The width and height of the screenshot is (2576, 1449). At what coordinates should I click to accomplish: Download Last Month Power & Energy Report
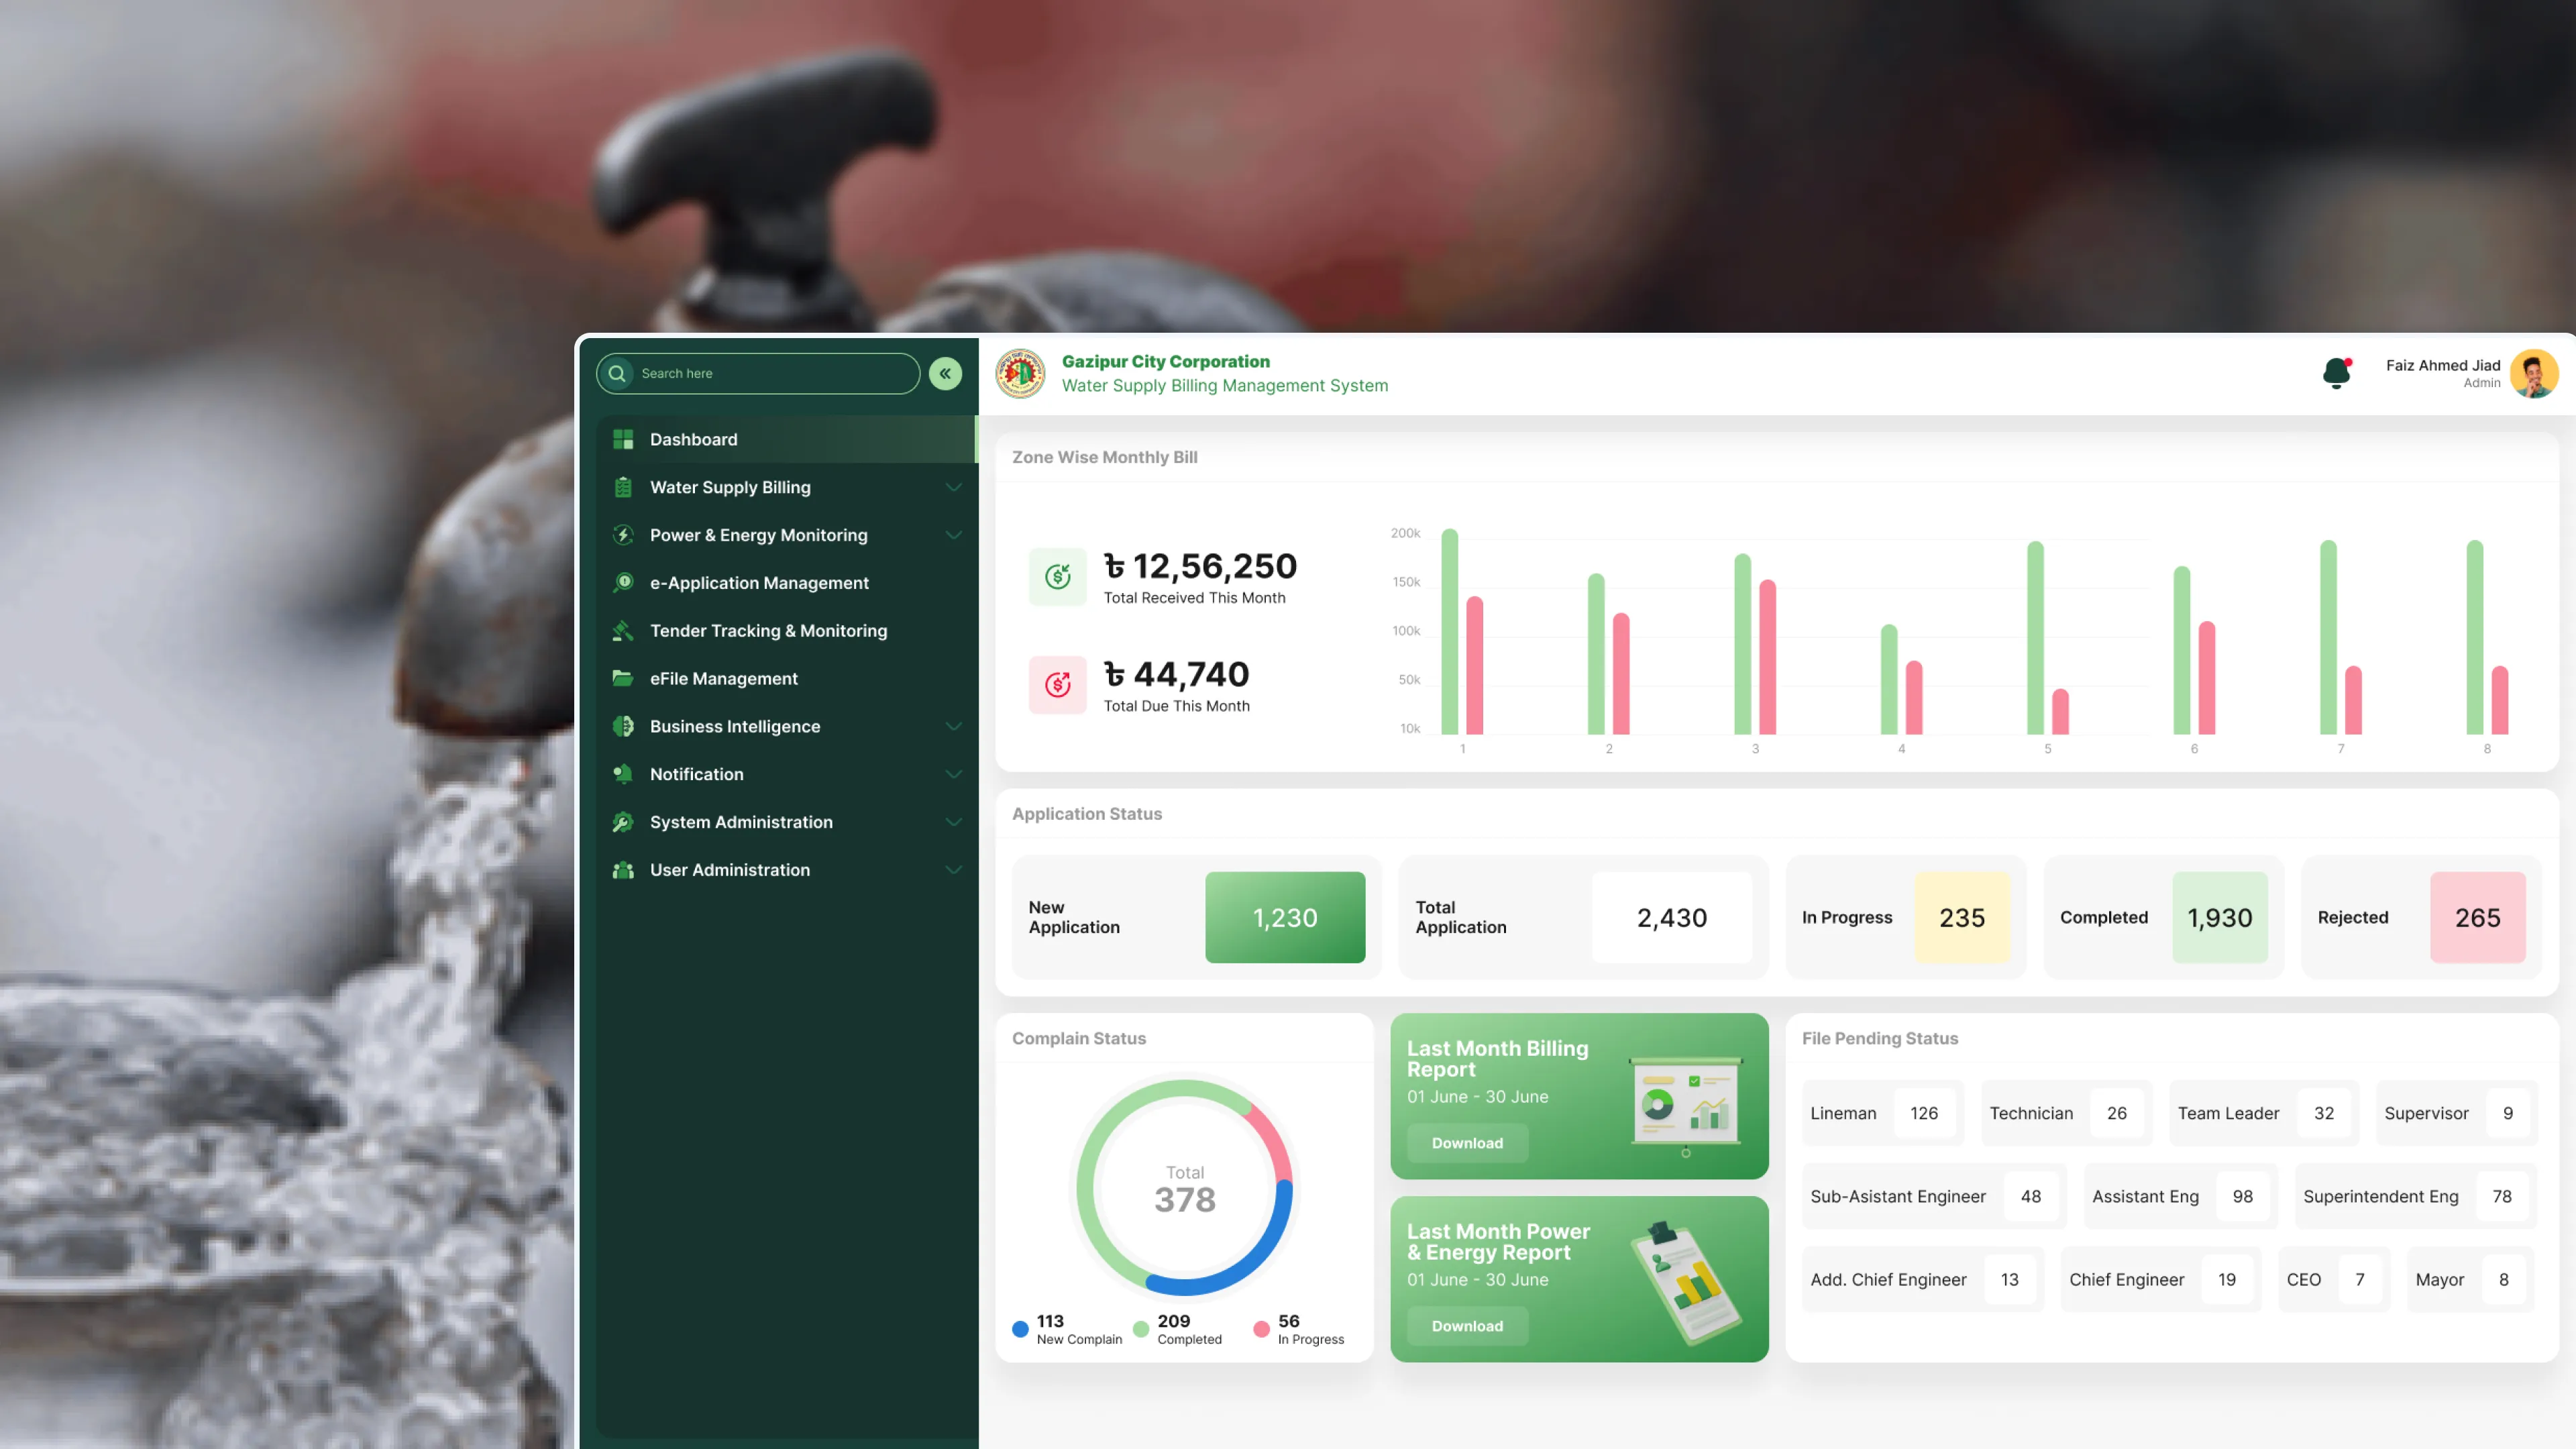[x=1467, y=1326]
